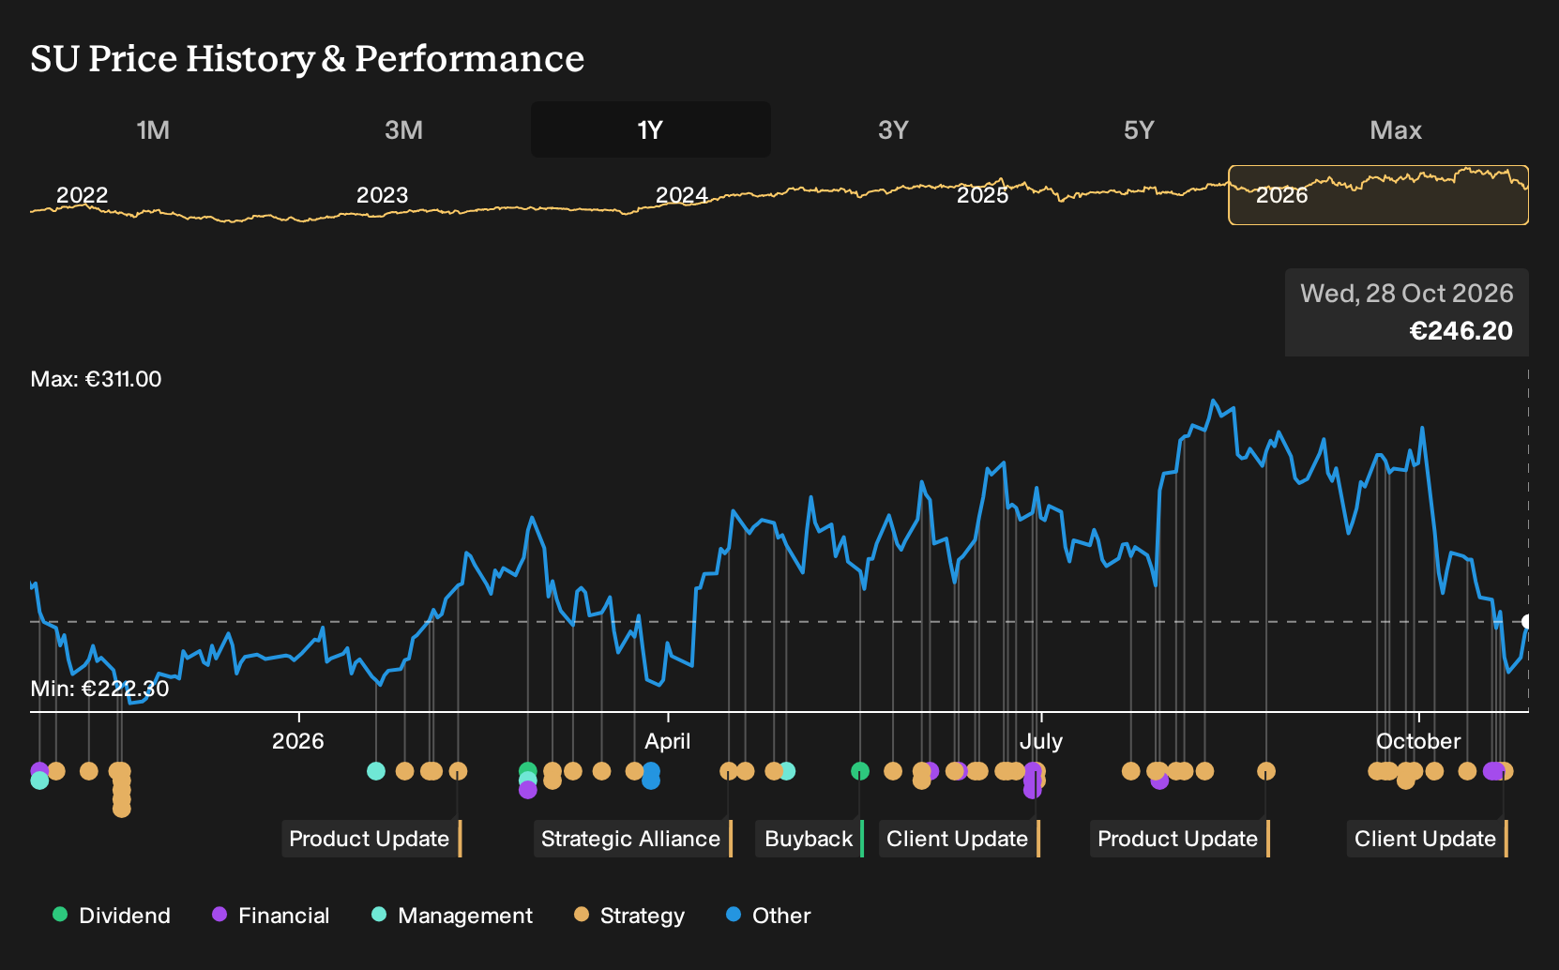Toggle the Financial legend filter
Viewport: 1559px width, 970px height.
[x=271, y=915]
